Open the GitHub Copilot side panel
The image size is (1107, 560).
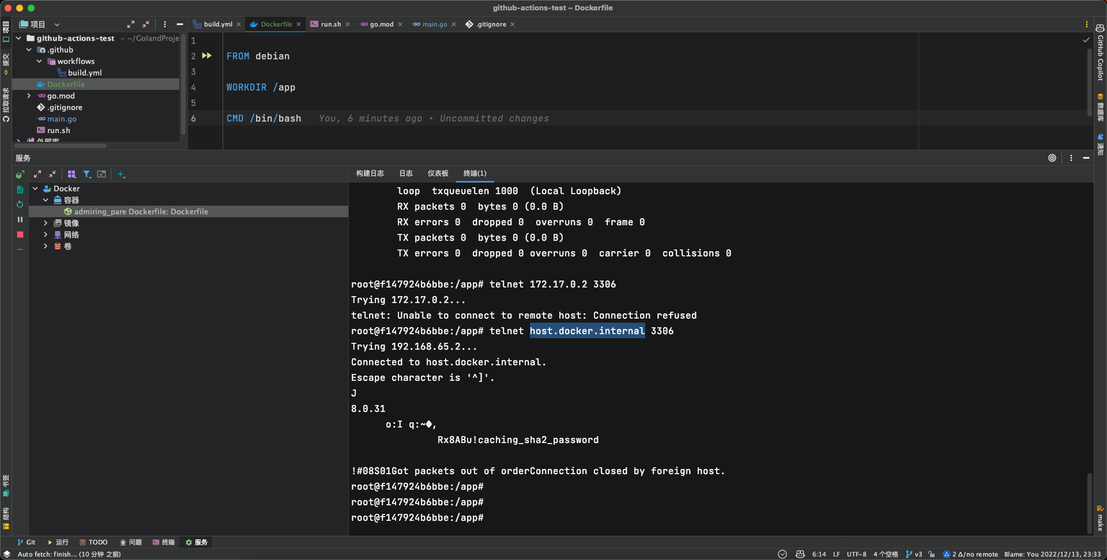(1100, 52)
